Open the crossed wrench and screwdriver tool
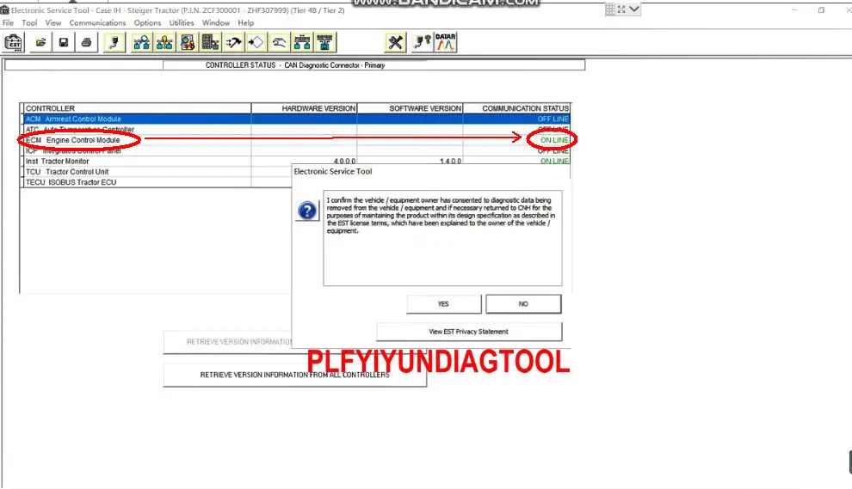852x489 pixels. 396,42
